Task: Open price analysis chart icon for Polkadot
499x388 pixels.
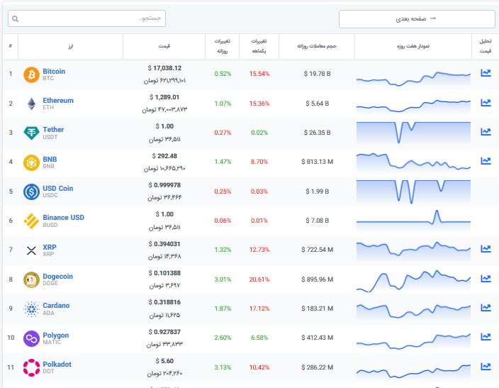Action: (486, 366)
